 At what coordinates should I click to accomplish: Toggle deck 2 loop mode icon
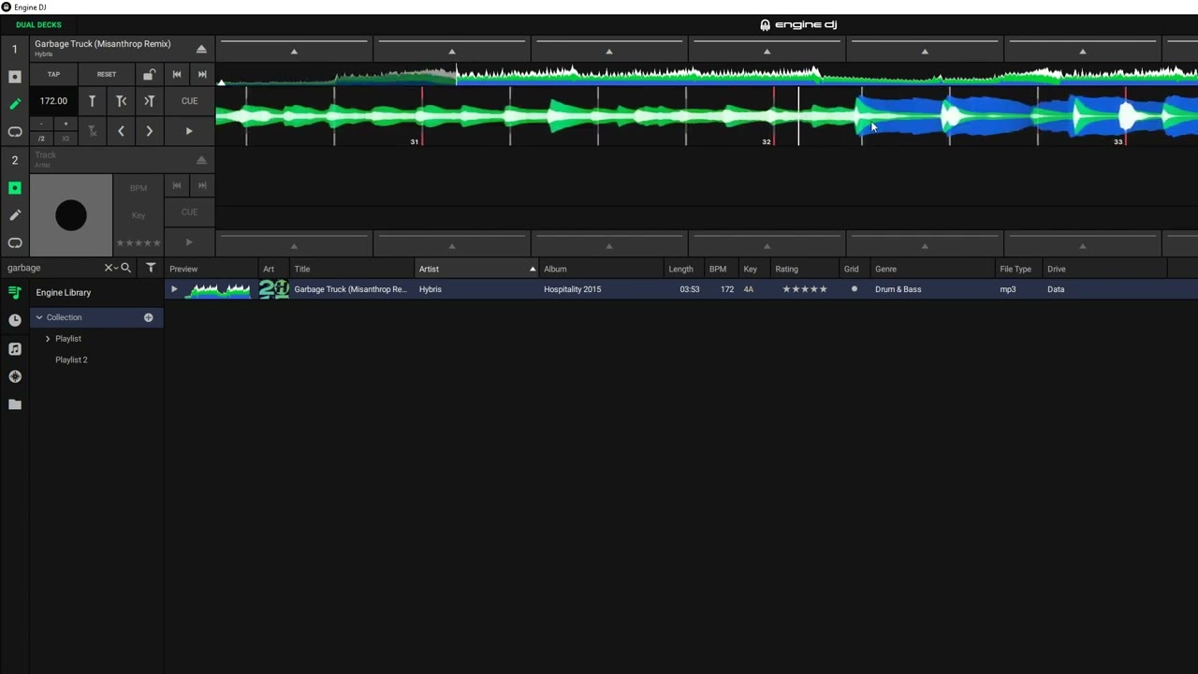click(14, 243)
